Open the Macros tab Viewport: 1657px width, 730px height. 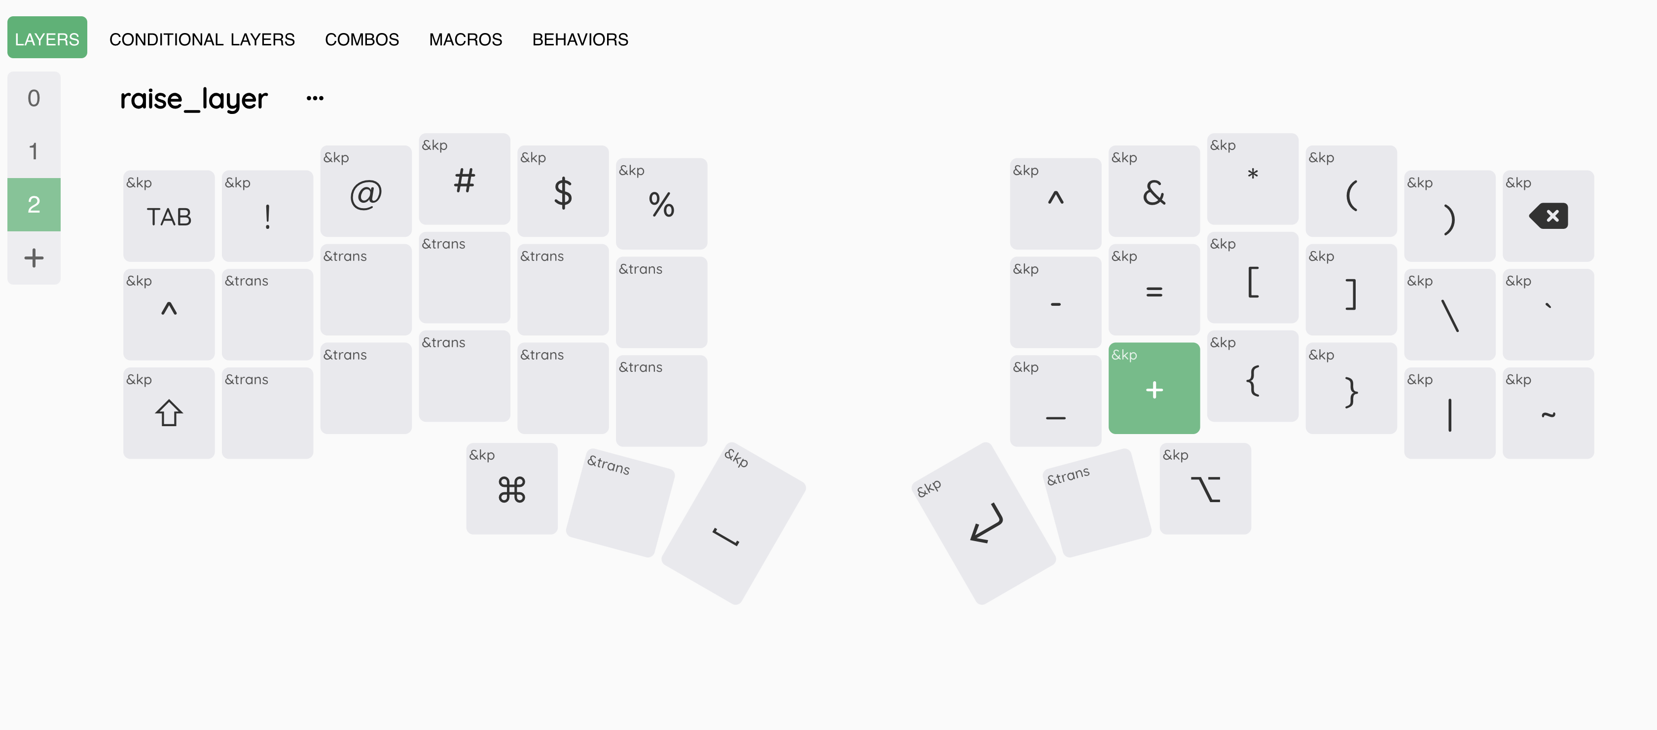click(x=465, y=39)
